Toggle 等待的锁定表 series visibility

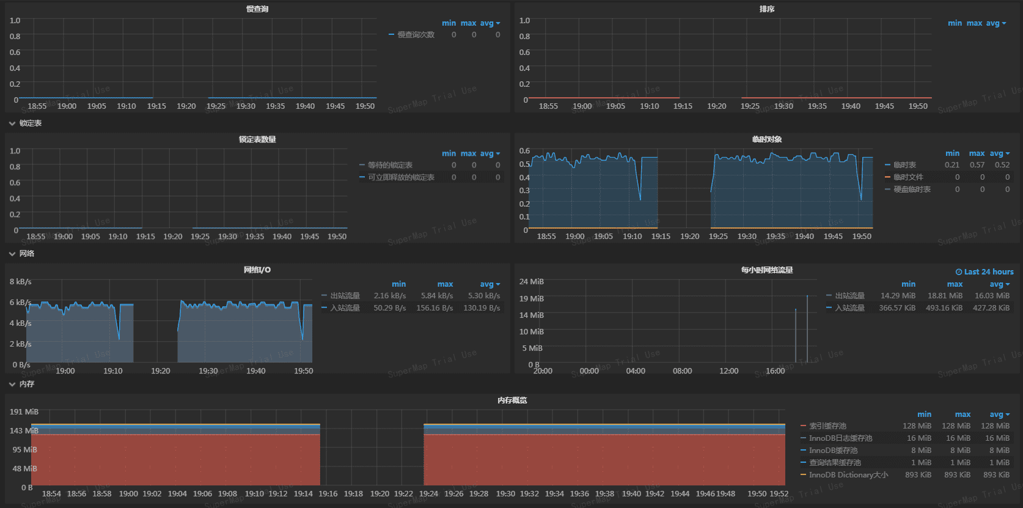(x=390, y=165)
